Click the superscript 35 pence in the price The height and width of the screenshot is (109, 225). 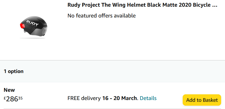(20, 98)
